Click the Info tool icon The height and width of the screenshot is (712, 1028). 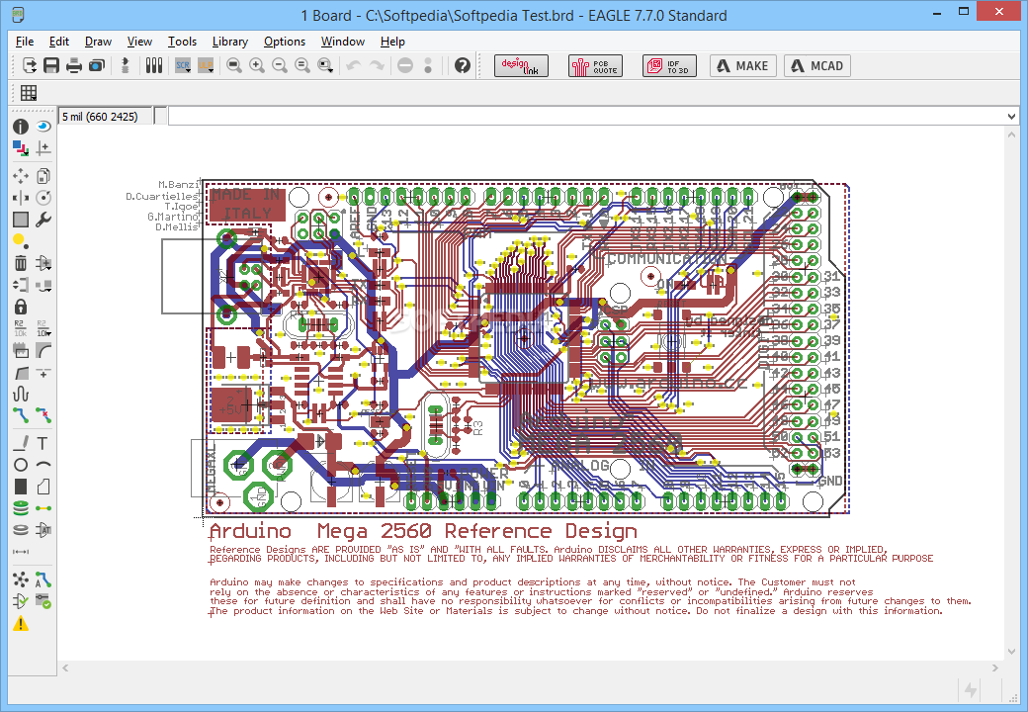[x=21, y=127]
